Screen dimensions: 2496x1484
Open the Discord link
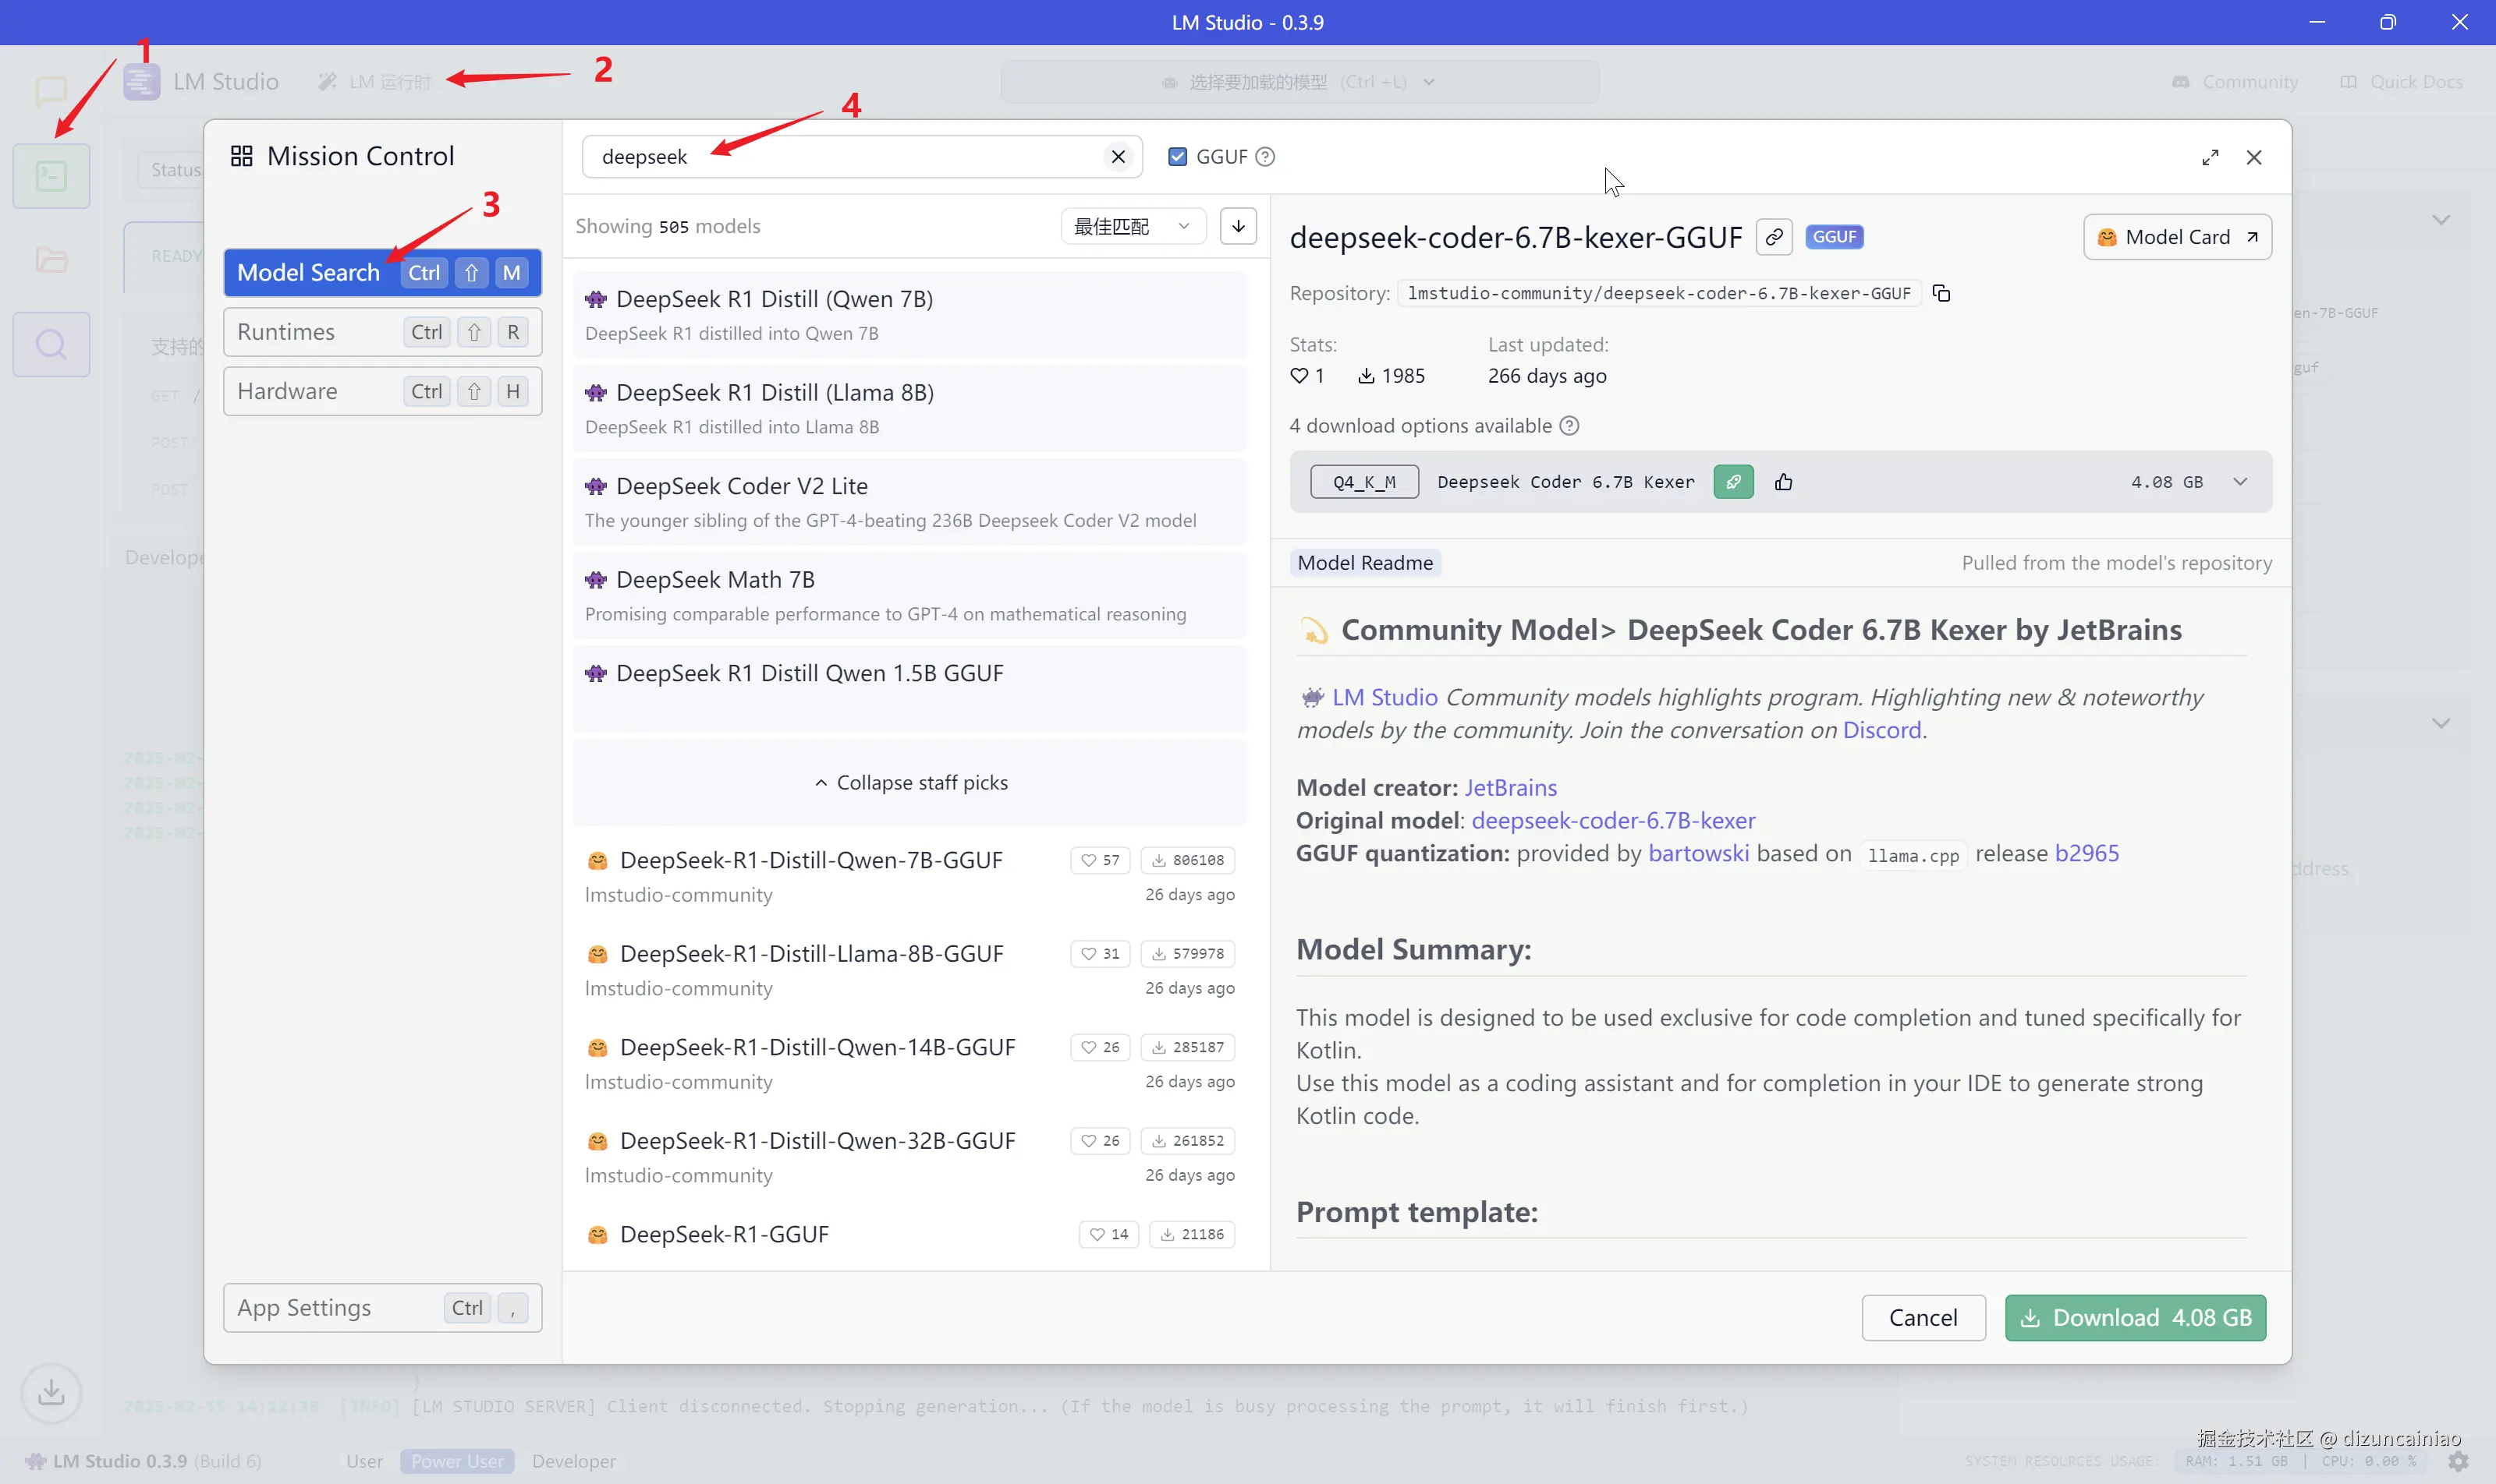tap(1881, 730)
